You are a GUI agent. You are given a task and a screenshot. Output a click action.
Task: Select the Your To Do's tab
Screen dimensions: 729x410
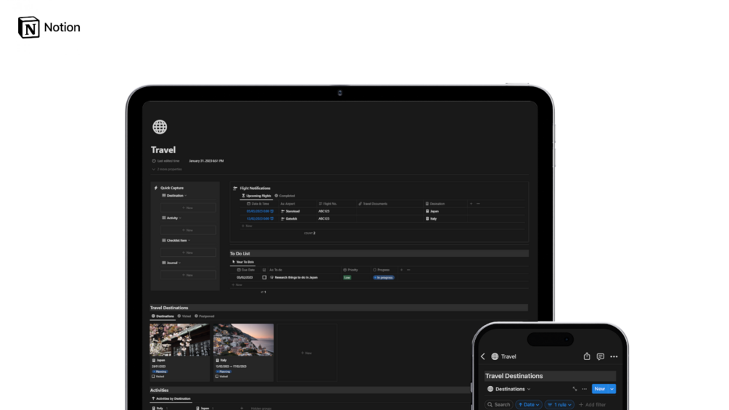(x=243, y=262)
